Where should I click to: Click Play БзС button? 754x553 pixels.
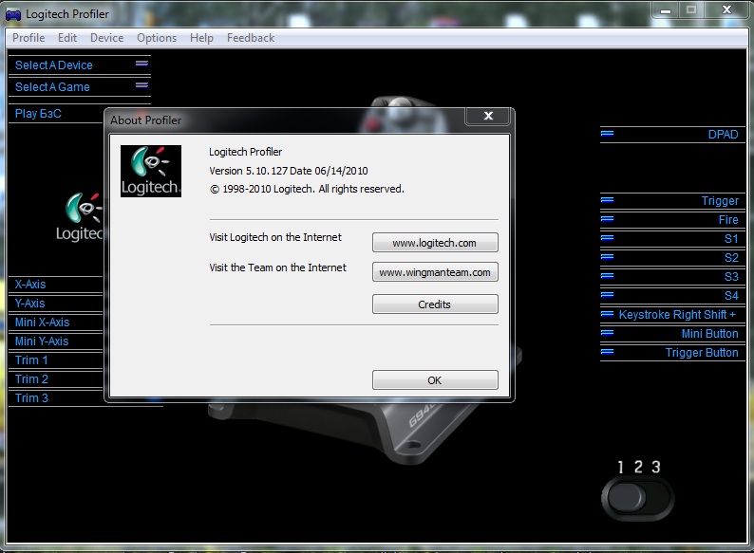[38, 114]
